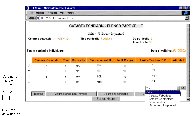Click the Estratto Mappa button
The height and width of the screenshot is (116, 193).
click(106, 99)
